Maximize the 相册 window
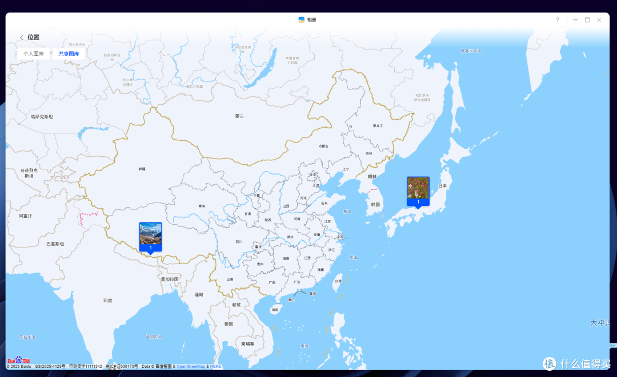Screen dimensions: 617x377 point(587,20)
